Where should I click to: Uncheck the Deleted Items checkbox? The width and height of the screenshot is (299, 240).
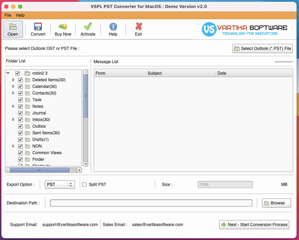click(21, 80)
